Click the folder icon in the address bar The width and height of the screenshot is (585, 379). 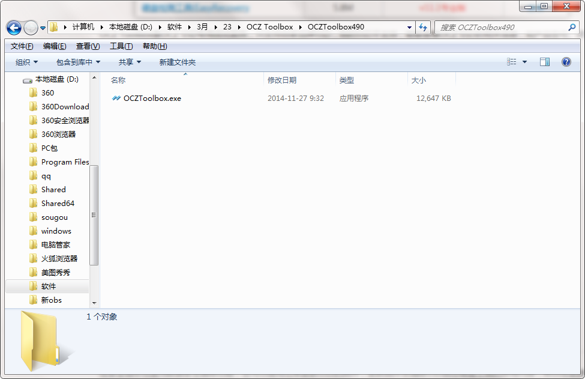click(x=54, y=27)
